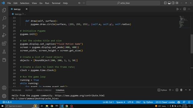Screen dimensions: 193x108
Task: Open the Manage gear icon
Action: pyautogui.click(x=4, y=96)
